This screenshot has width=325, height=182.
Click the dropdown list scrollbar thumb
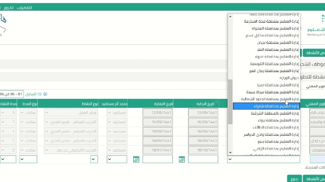pos(230,102)
